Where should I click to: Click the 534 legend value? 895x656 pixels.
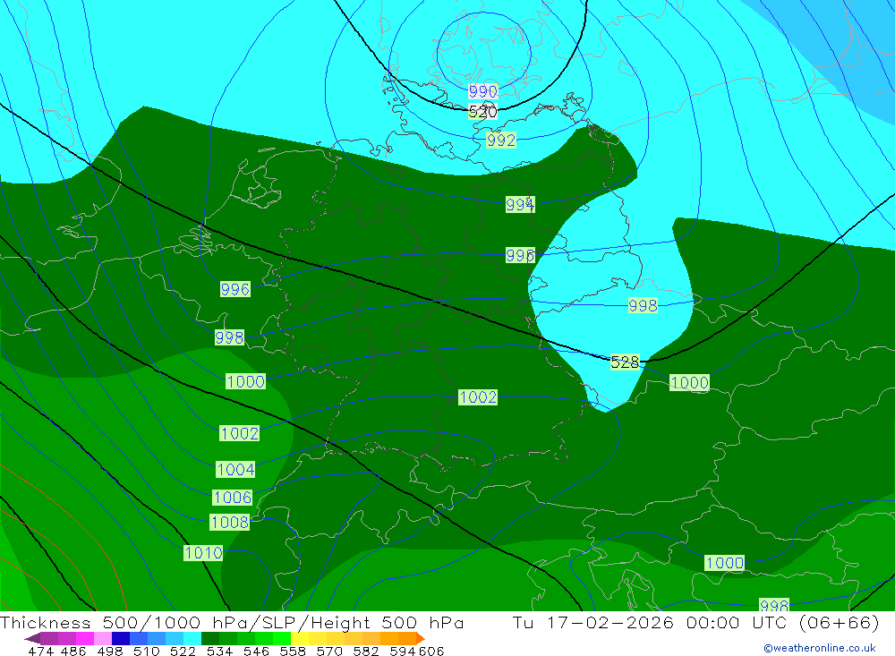[x=220, y=651]
